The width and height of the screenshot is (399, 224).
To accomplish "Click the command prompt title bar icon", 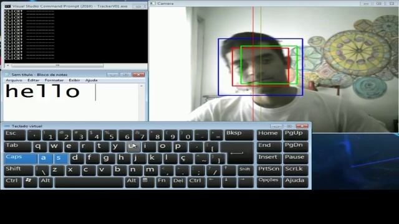I will pos(7,6).
